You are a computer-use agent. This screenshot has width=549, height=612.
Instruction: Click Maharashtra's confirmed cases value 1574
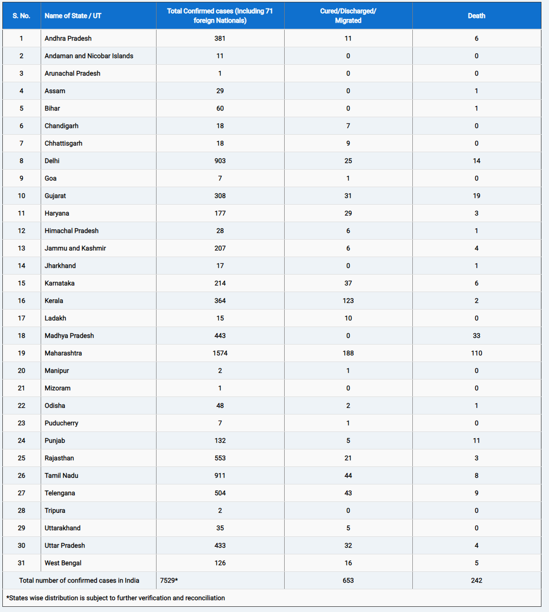click(x=220, y=353)
